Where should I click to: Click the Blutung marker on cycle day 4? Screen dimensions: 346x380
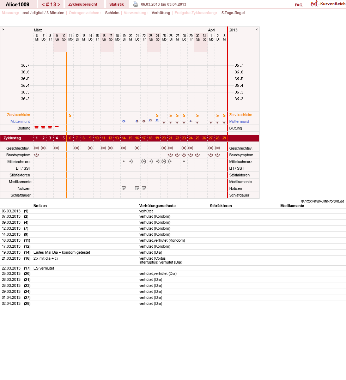(57, 127)
